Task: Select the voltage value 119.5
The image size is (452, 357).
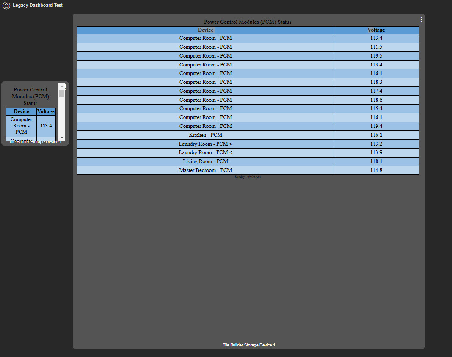Action: (376, 56)
